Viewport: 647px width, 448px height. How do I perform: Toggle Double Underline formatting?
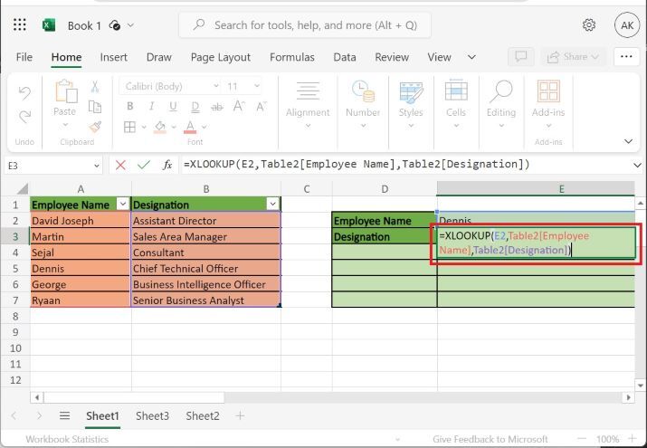(195, 107)
